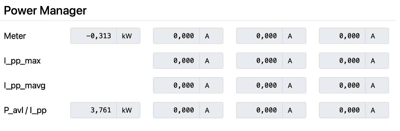Click the second I_pp_max current field
Screen dimensions: 400x131
(x=259, y=61)
